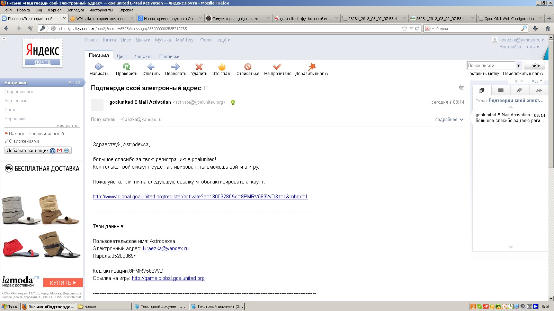
Task: Click Переложить в папку link
Action: tap(523, 74)
